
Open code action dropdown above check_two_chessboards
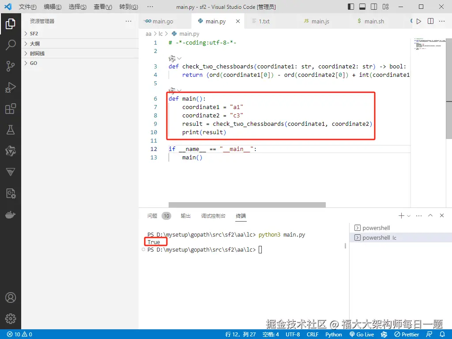[179, 59]
